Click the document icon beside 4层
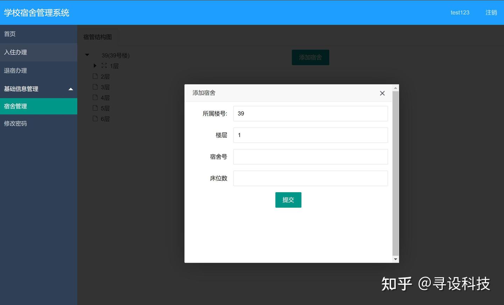This screenshot has height=305, width=504. point(95,97)
